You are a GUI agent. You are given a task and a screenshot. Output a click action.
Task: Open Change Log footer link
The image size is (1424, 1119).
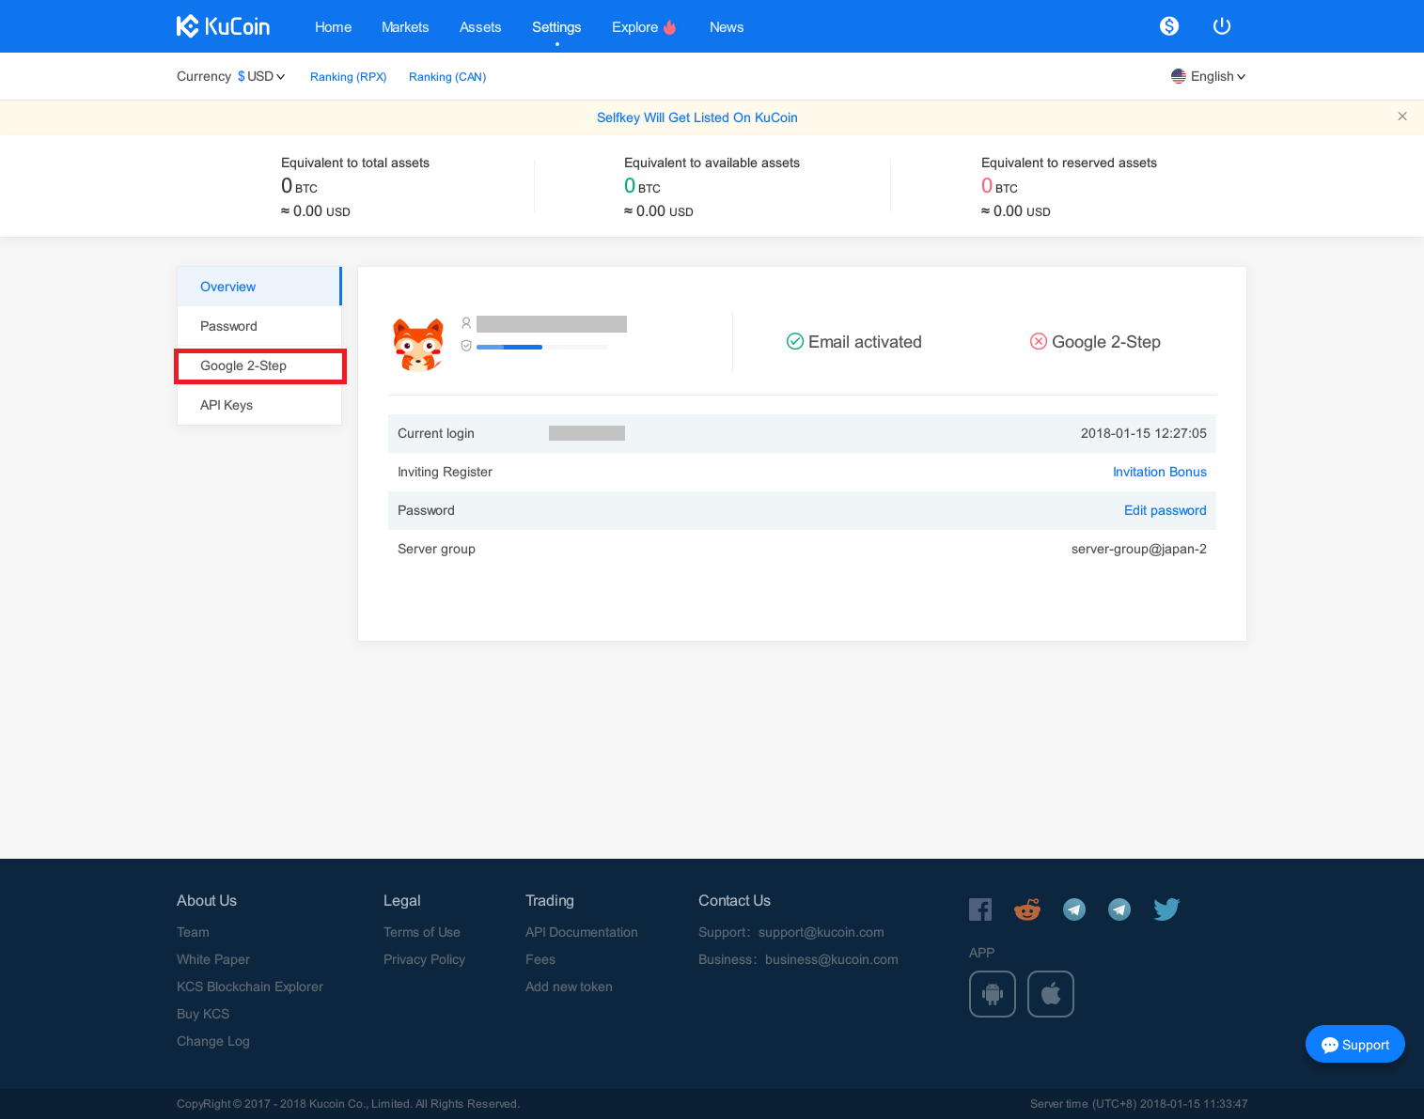pos(213,1041)
